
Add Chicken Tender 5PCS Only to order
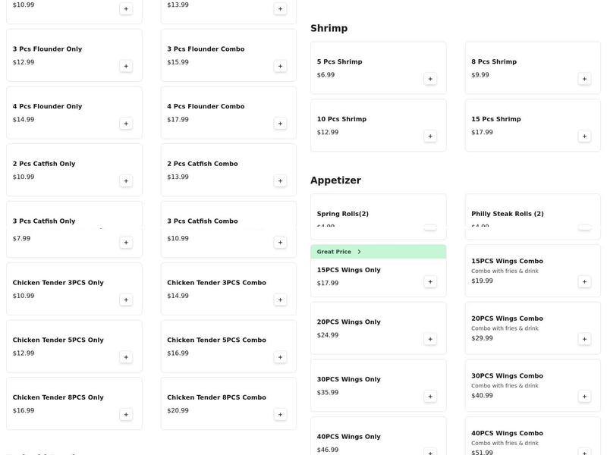click(126, 357)
